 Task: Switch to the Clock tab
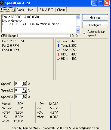20,10
